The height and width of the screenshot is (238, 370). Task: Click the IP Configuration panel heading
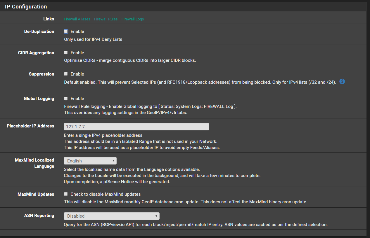[26, 7]
